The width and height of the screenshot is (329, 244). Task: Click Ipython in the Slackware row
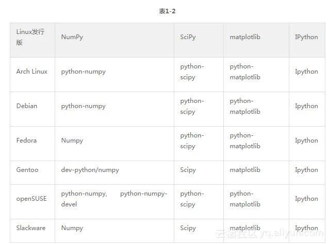click(306, 228)
